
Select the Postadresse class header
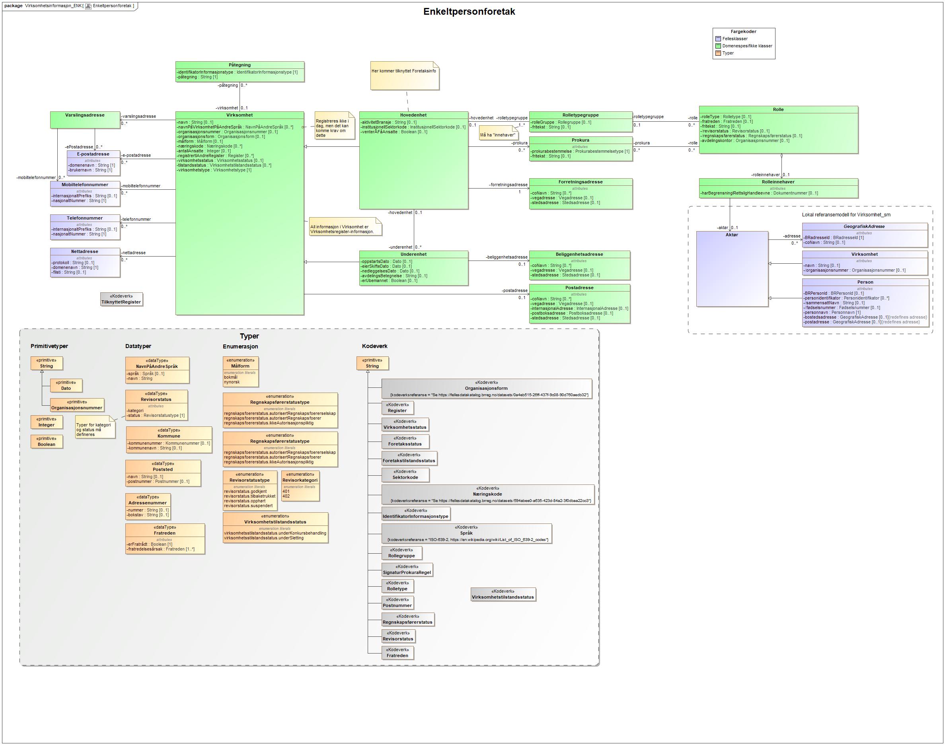pos(579,288)
